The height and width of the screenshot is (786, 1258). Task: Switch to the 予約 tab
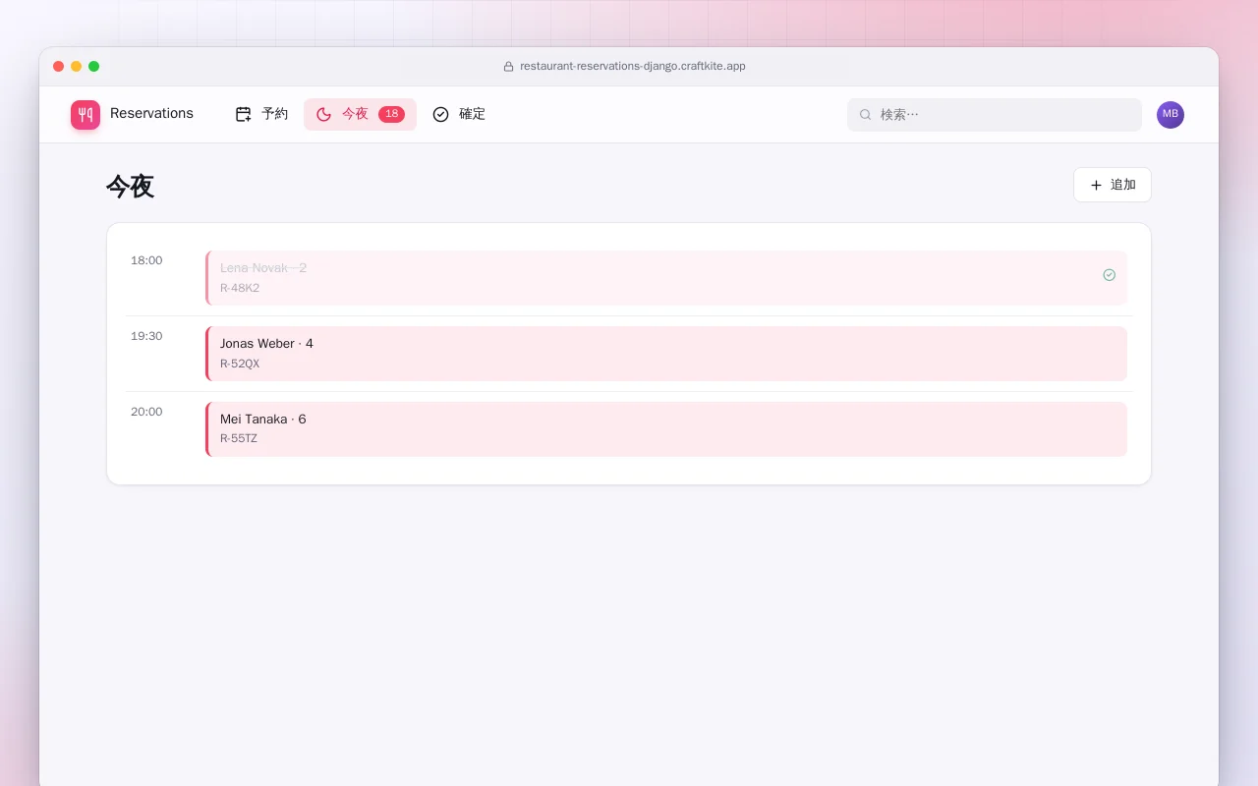point(262,114)
